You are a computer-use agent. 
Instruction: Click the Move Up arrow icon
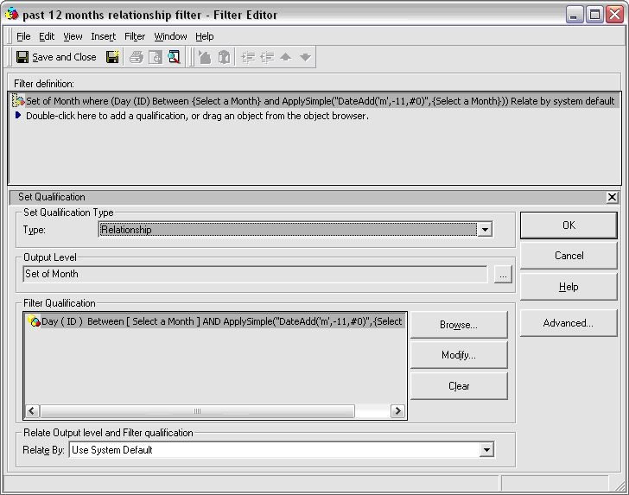coord(286,57)
